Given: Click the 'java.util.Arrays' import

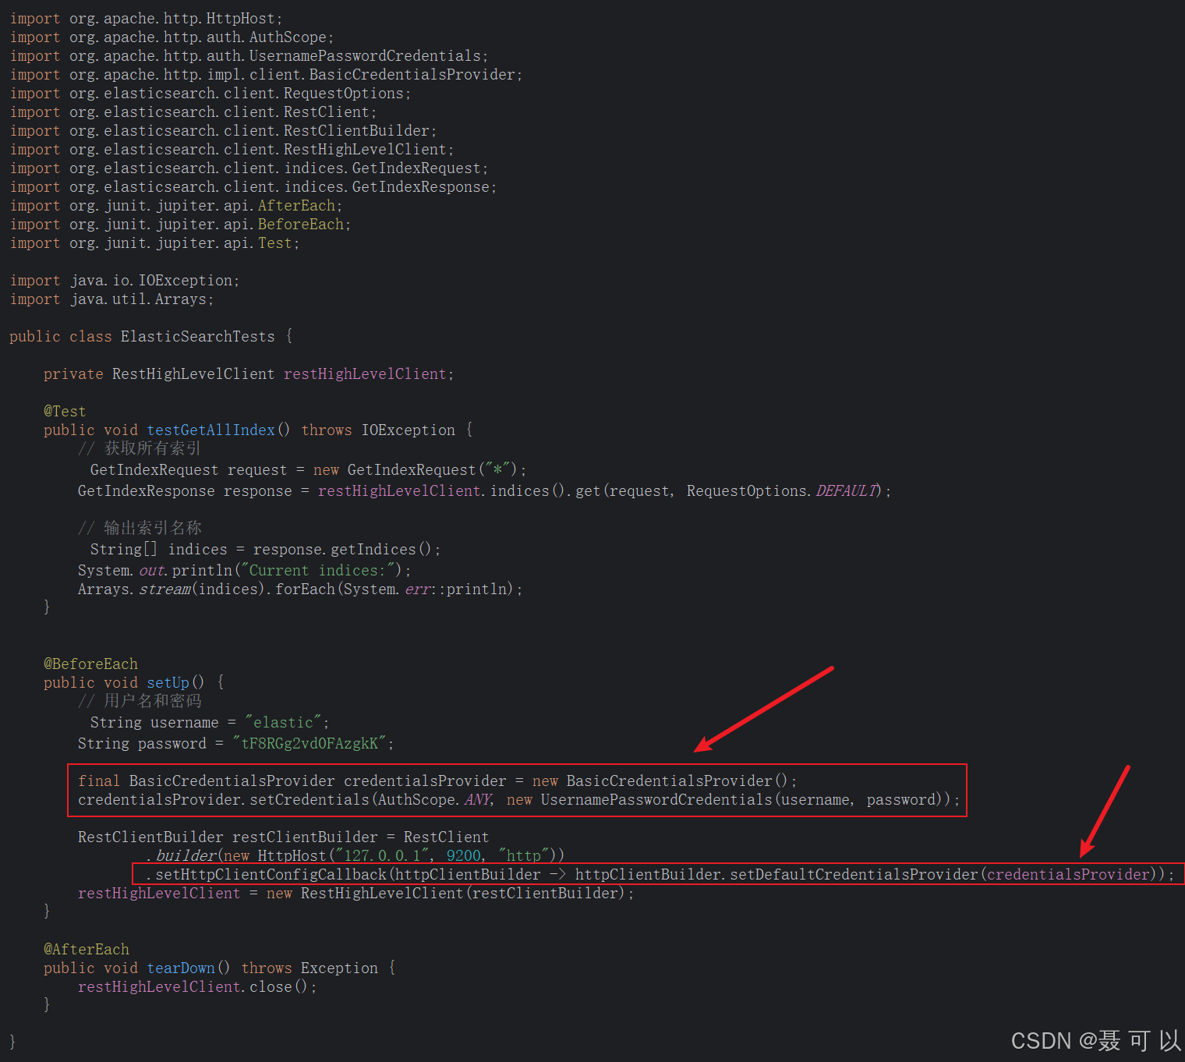Looking at the screenshot, I should (x=112, y=299).
